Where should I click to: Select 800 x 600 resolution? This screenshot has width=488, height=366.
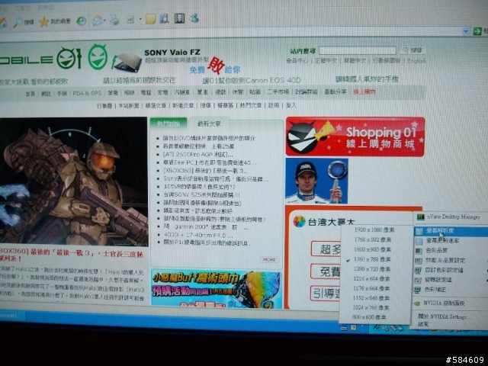369,317
